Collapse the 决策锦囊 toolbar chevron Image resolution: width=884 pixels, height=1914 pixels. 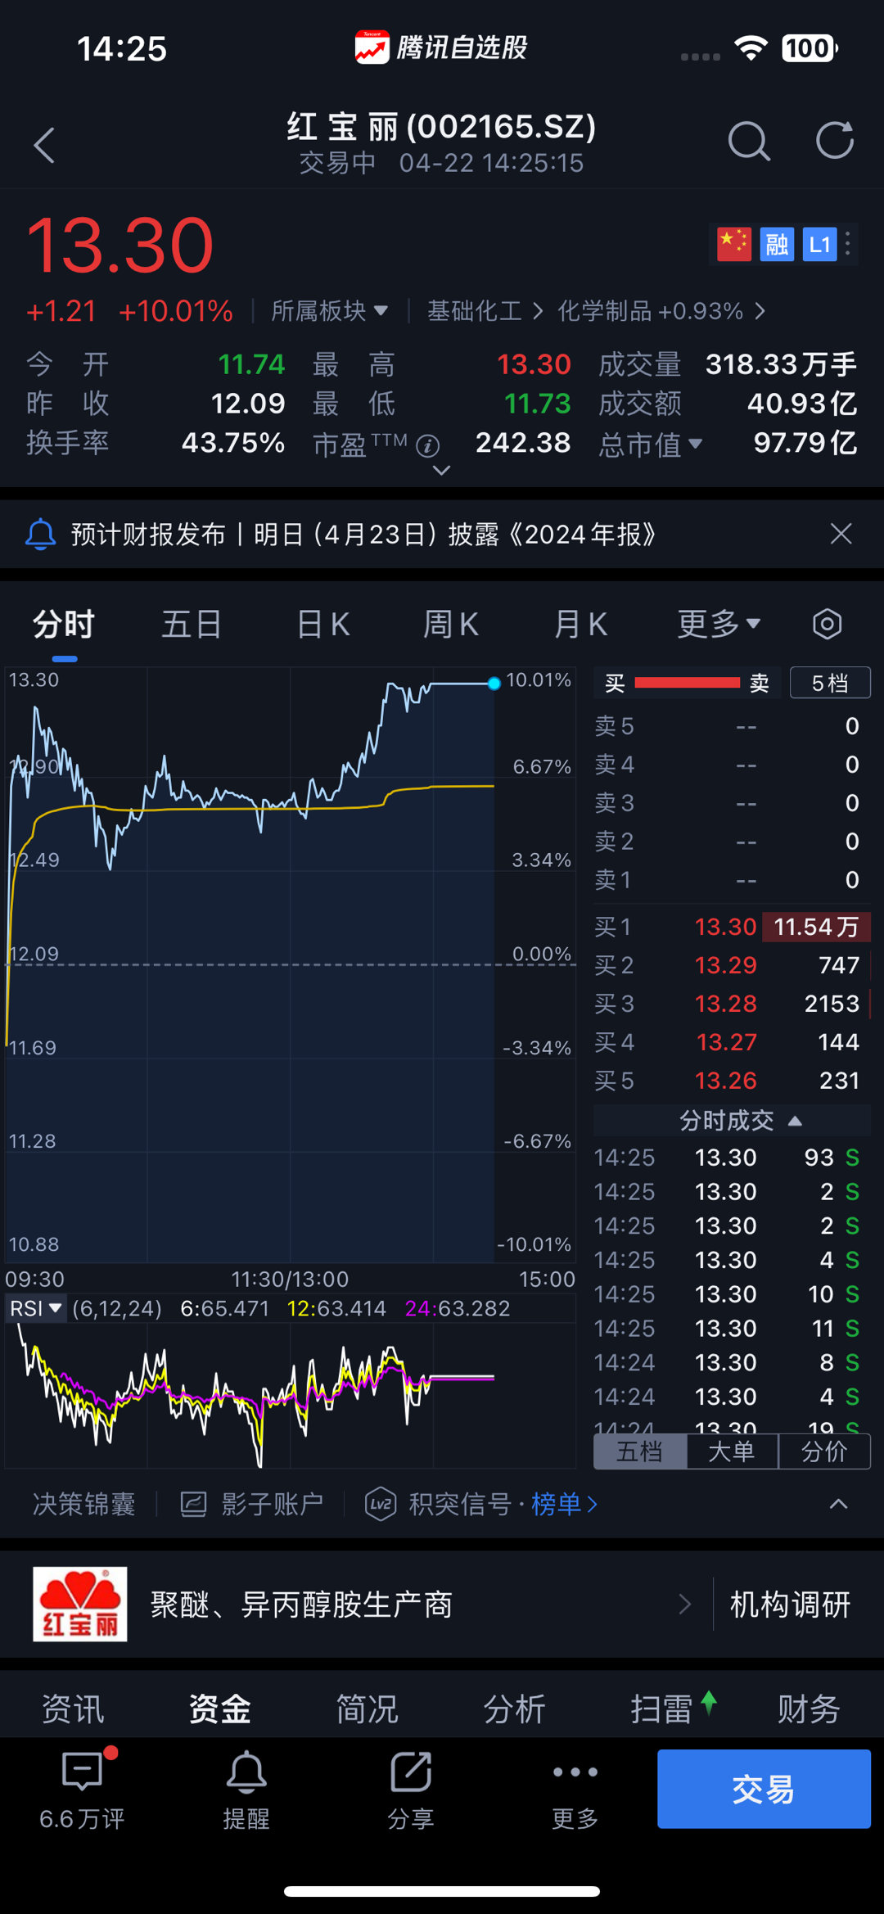tap(838, 1504)
